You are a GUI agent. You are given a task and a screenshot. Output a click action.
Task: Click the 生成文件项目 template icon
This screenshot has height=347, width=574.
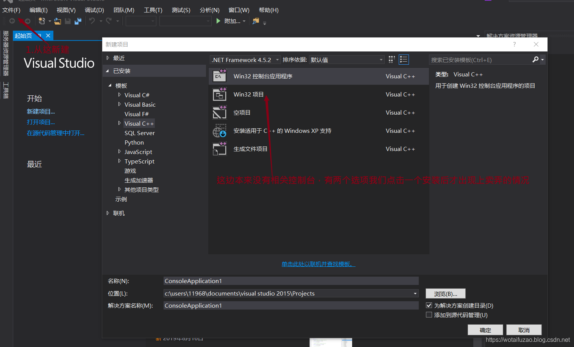coord(220,149)
